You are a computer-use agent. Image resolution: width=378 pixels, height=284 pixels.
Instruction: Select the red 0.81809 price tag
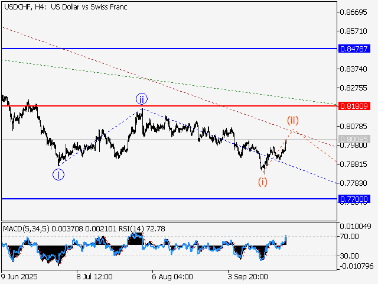[x=354, y=106]
